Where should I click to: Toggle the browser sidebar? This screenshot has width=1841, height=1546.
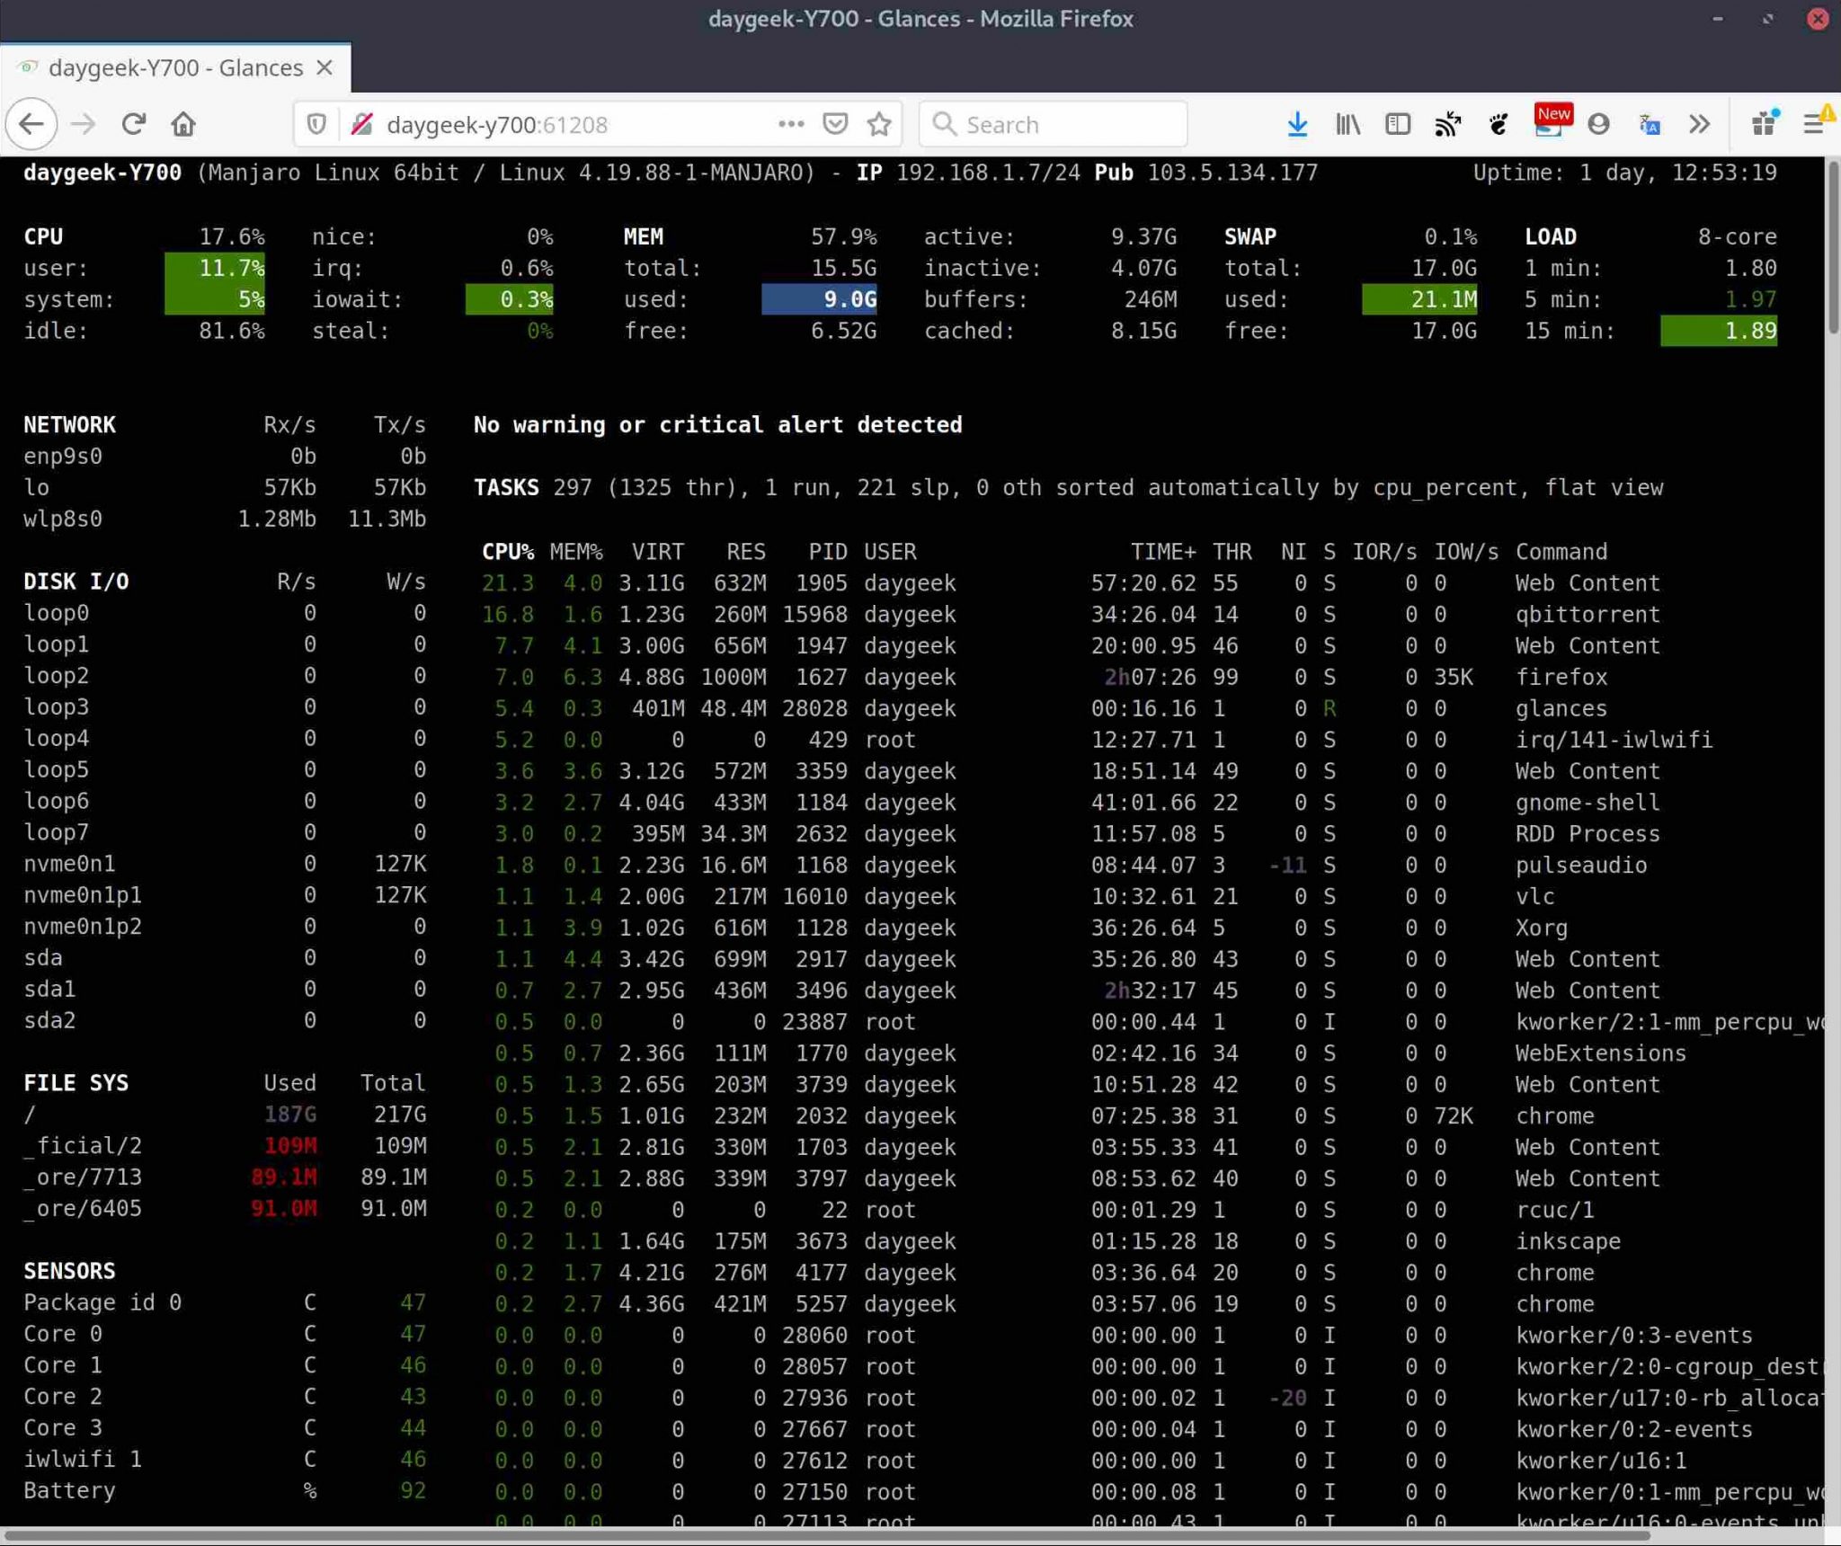[x=1397, y=124]
